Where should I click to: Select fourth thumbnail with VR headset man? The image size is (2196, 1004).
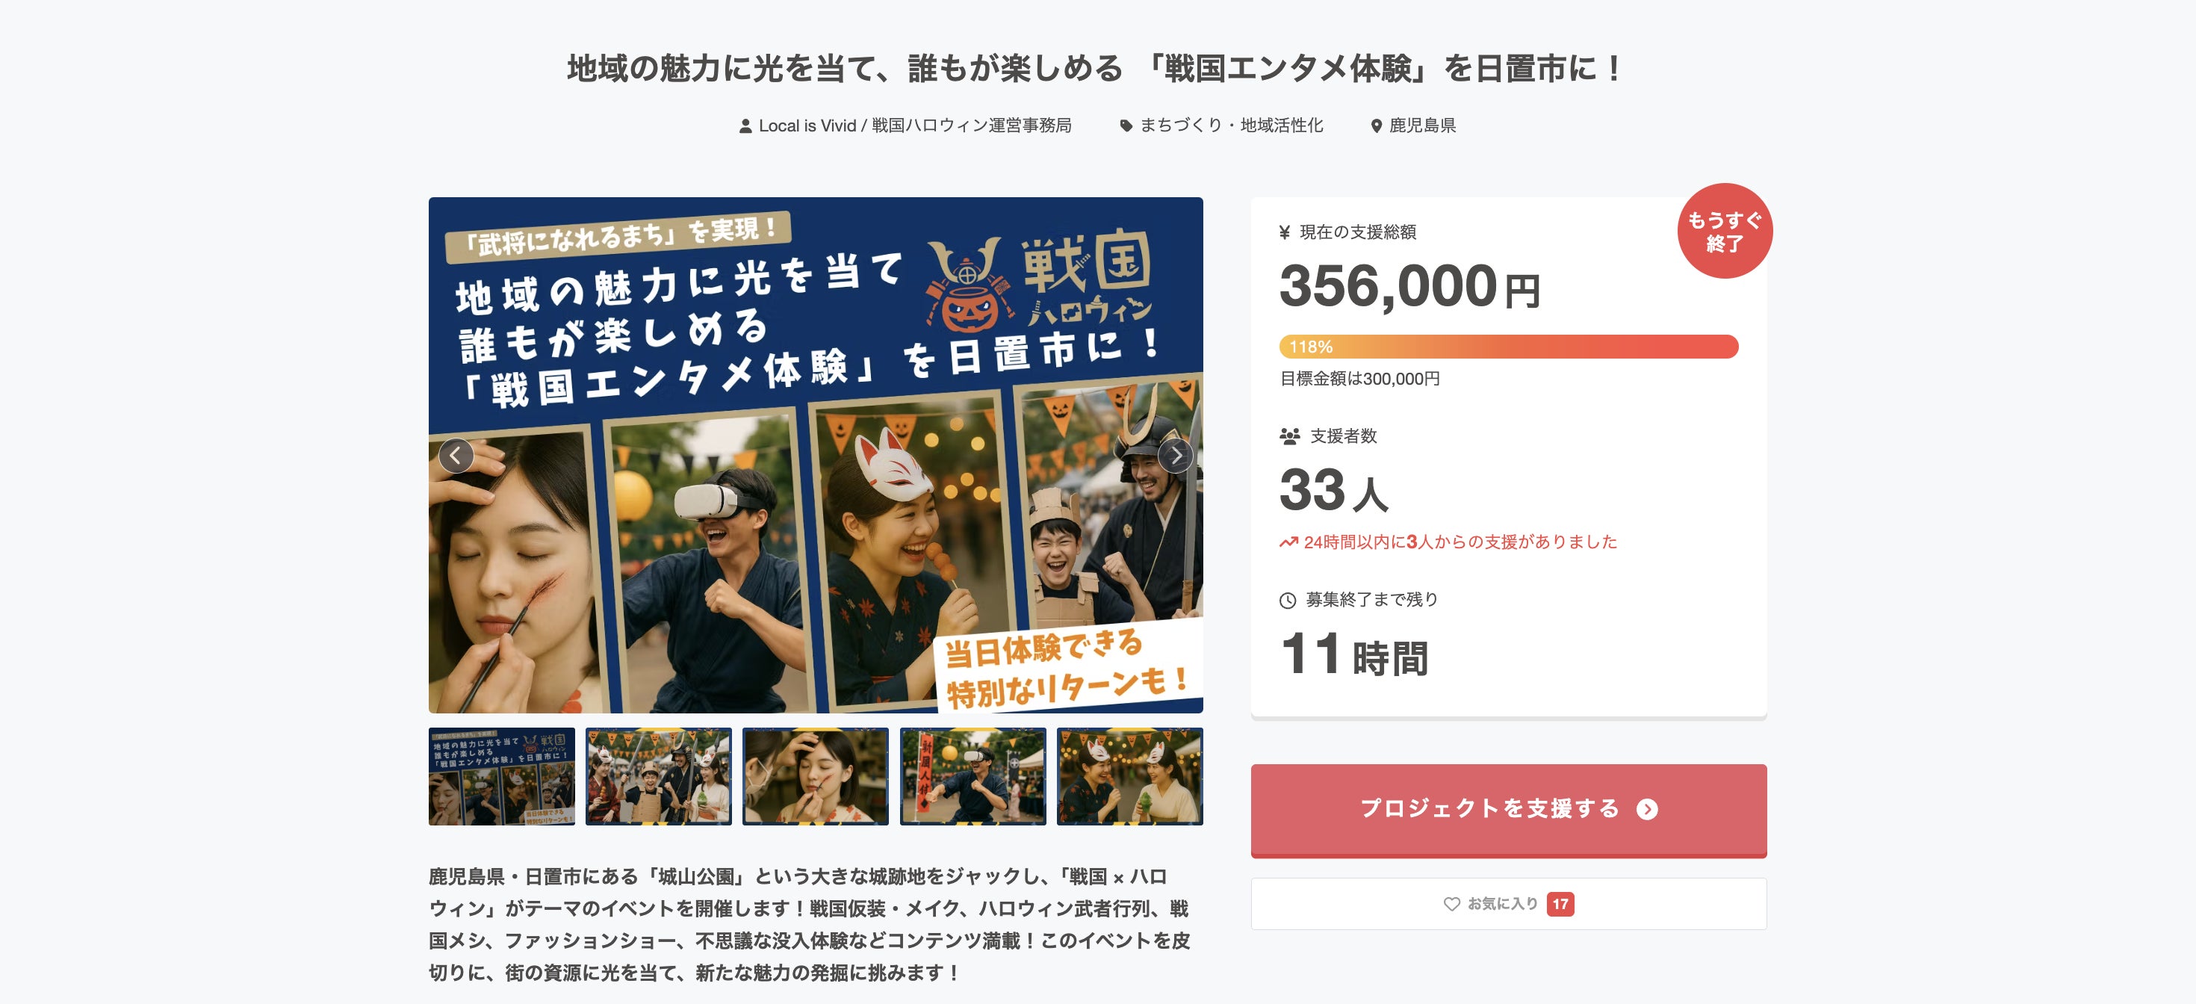pyautogui.click(x=973, y=776)
